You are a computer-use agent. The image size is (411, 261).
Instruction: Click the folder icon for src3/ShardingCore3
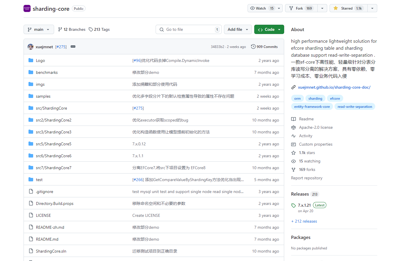point(31,132)
